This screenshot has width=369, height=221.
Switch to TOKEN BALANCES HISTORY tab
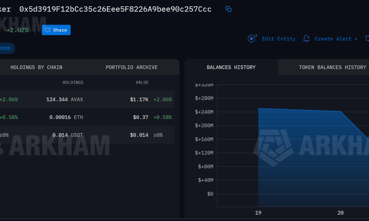coord(332,67)
